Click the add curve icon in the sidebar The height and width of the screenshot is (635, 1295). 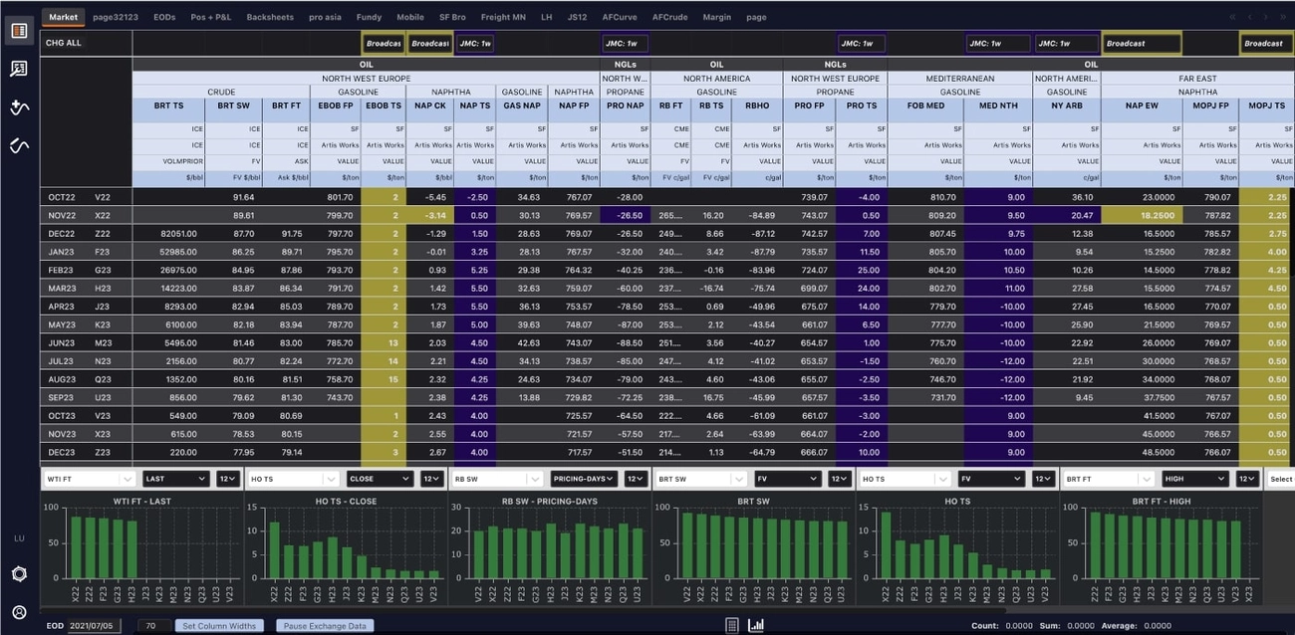(x=19, y=107)
